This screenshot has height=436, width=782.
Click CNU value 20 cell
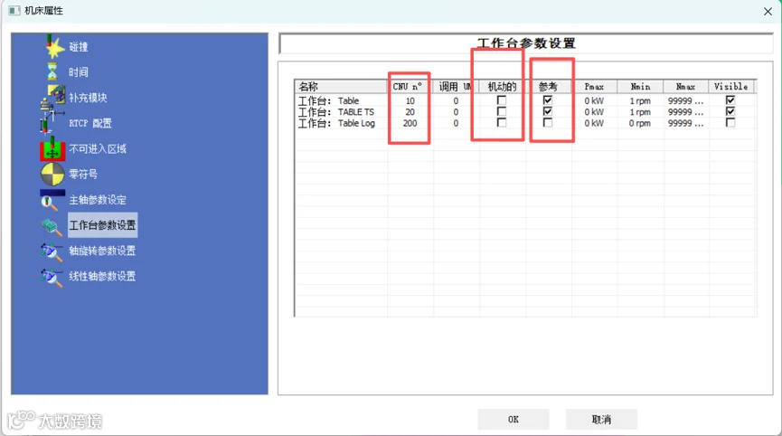click(x=410, y=112)
